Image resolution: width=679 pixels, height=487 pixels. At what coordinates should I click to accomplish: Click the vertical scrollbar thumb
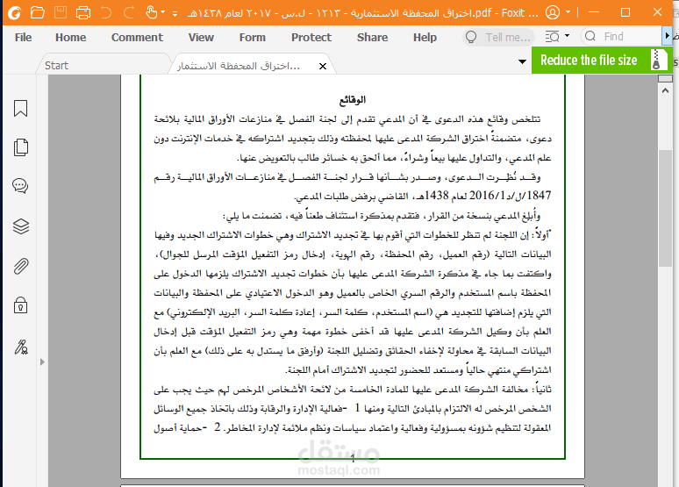(665, 208)
